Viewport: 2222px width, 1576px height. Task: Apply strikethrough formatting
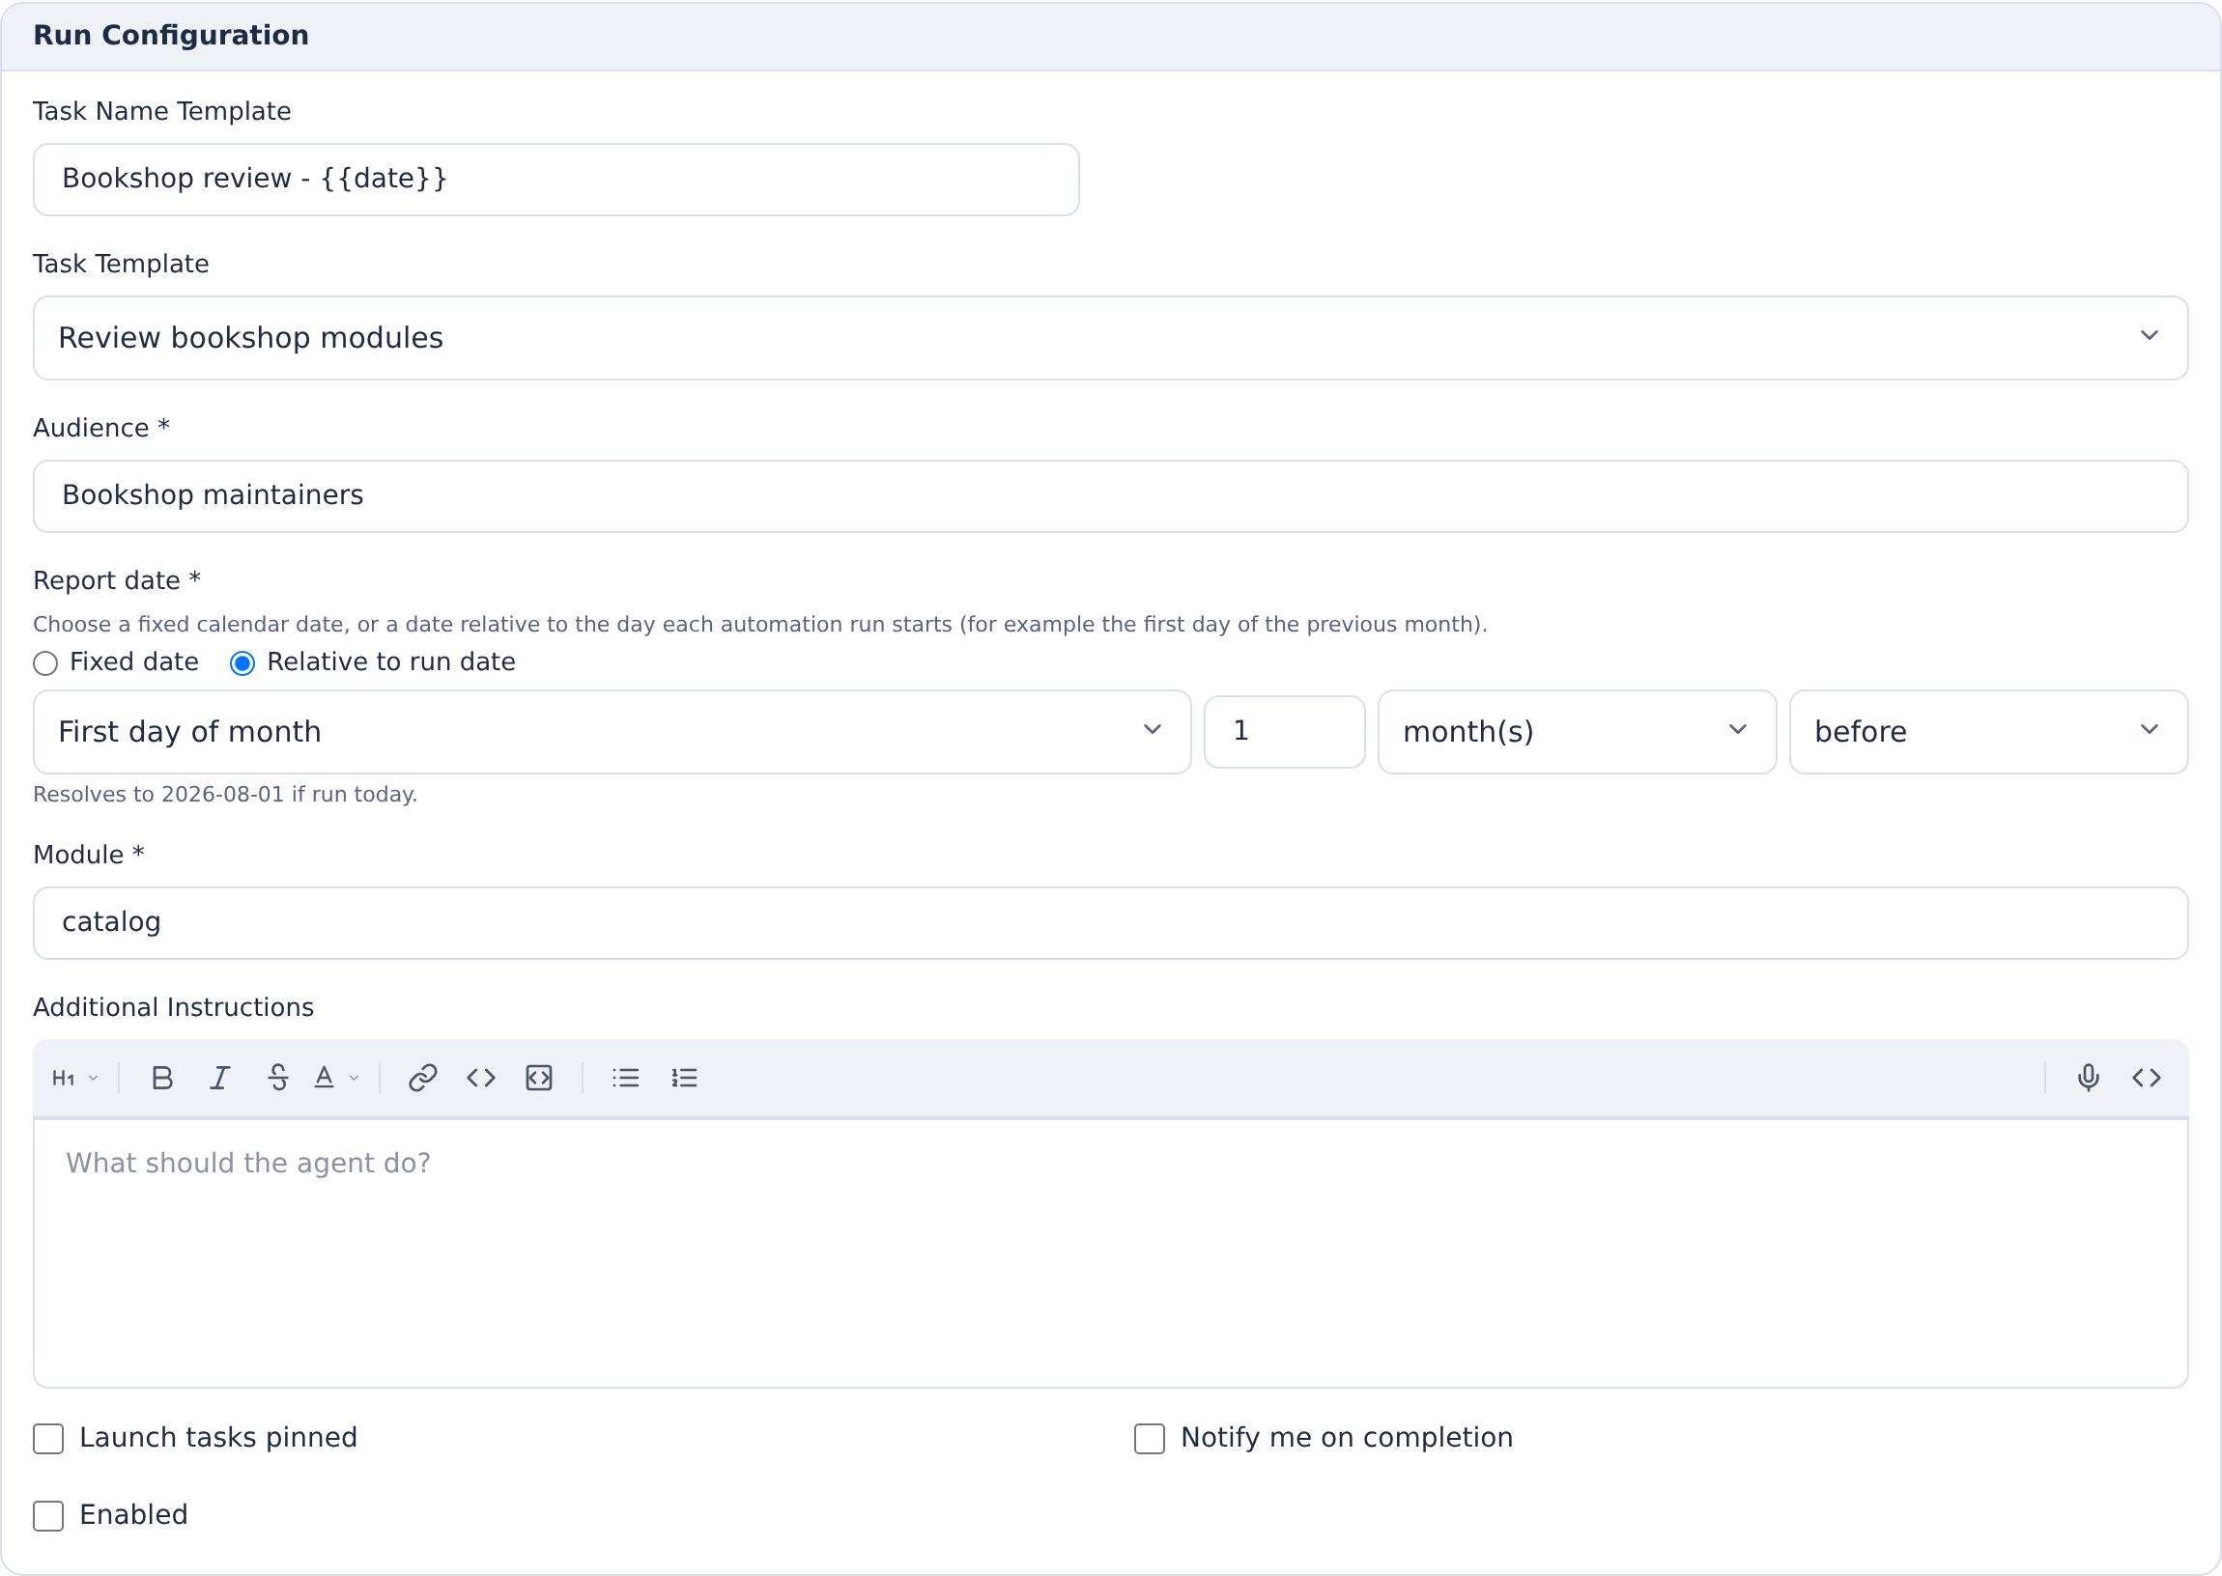(278, 1078)
